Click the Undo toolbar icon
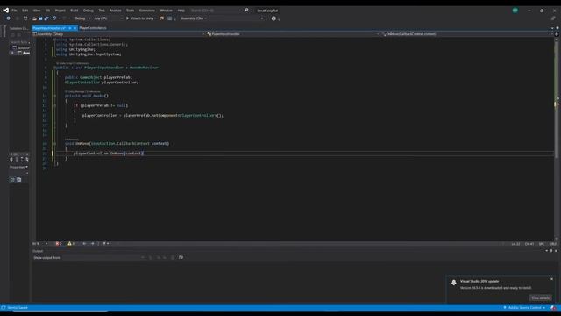Viewport: 561px width, 316px height. point(54,18)
